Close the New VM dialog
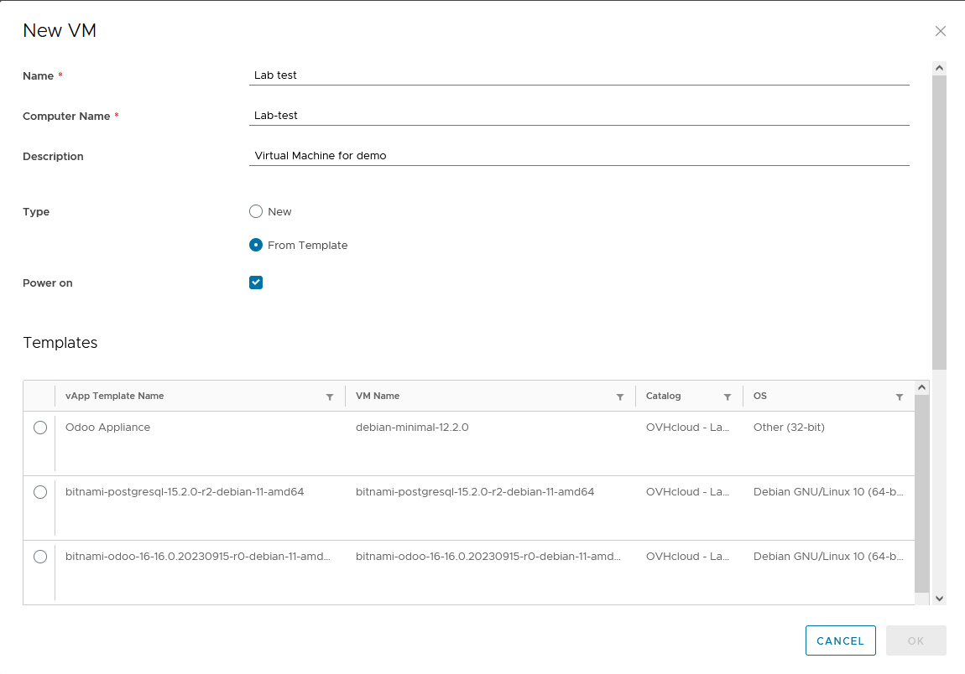This screenshot has height=674, width=965. [941, 30]
